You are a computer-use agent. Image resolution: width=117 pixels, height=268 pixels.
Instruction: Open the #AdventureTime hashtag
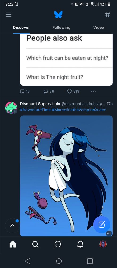[35, 110]
